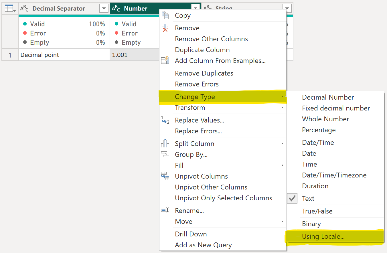Viewport: 387px width, 253px height.
Task: Expand the Fill submenu
Action: pos(223,165)
